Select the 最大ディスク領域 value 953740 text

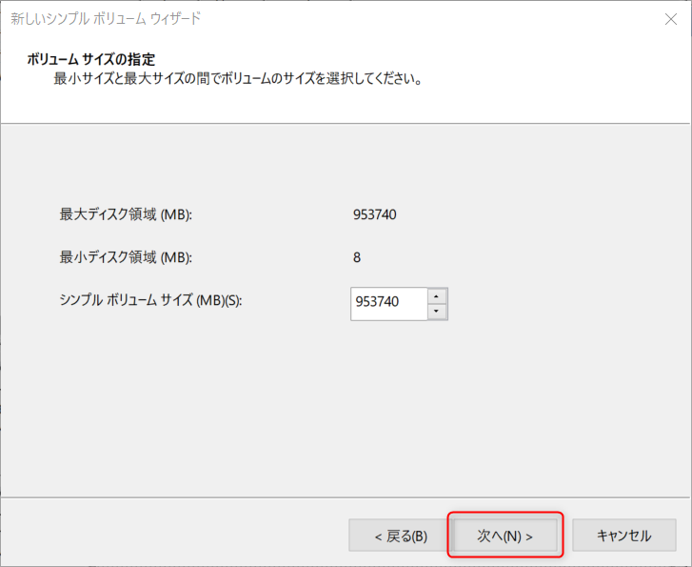point(375,214)
